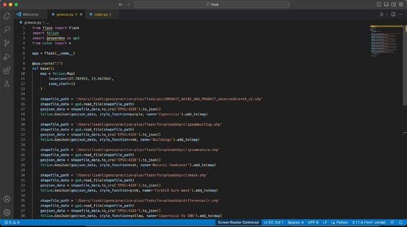407x227 pixels.
Task: Open the Customize Layout icon
Action: [401, 5]
